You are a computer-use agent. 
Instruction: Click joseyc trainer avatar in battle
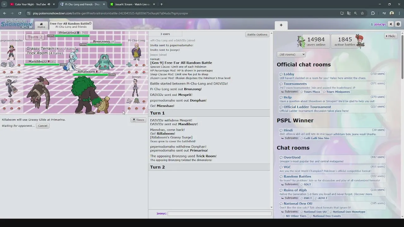click(135, 88)
